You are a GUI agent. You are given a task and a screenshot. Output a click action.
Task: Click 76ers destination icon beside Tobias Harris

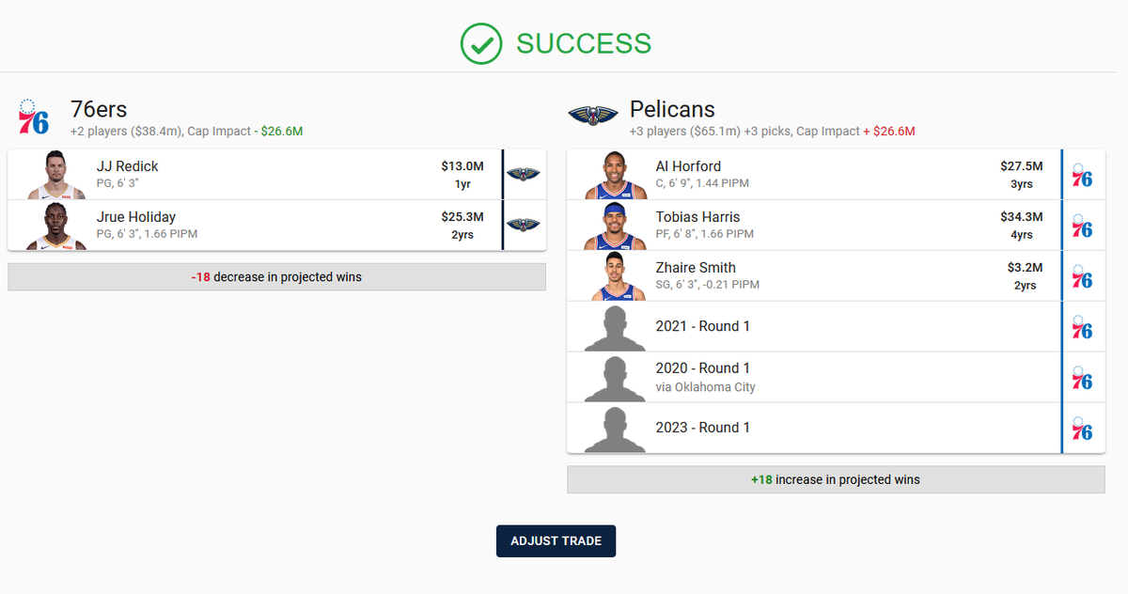pyautogui.click(x=1082, y=225)
